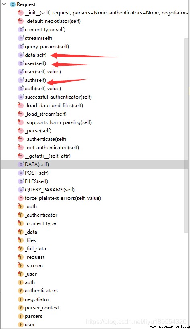Select the parser_context field
The width and height of the screenshot is (190, 329).
(x=42, y=308)
